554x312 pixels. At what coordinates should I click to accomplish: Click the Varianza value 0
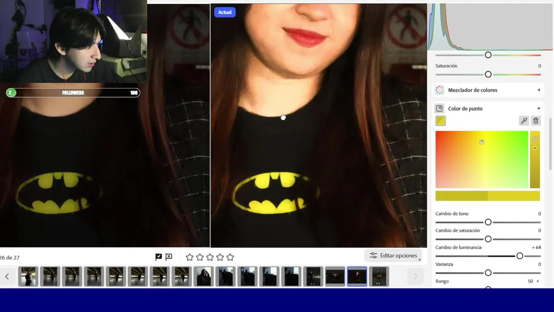coord(539,264)
